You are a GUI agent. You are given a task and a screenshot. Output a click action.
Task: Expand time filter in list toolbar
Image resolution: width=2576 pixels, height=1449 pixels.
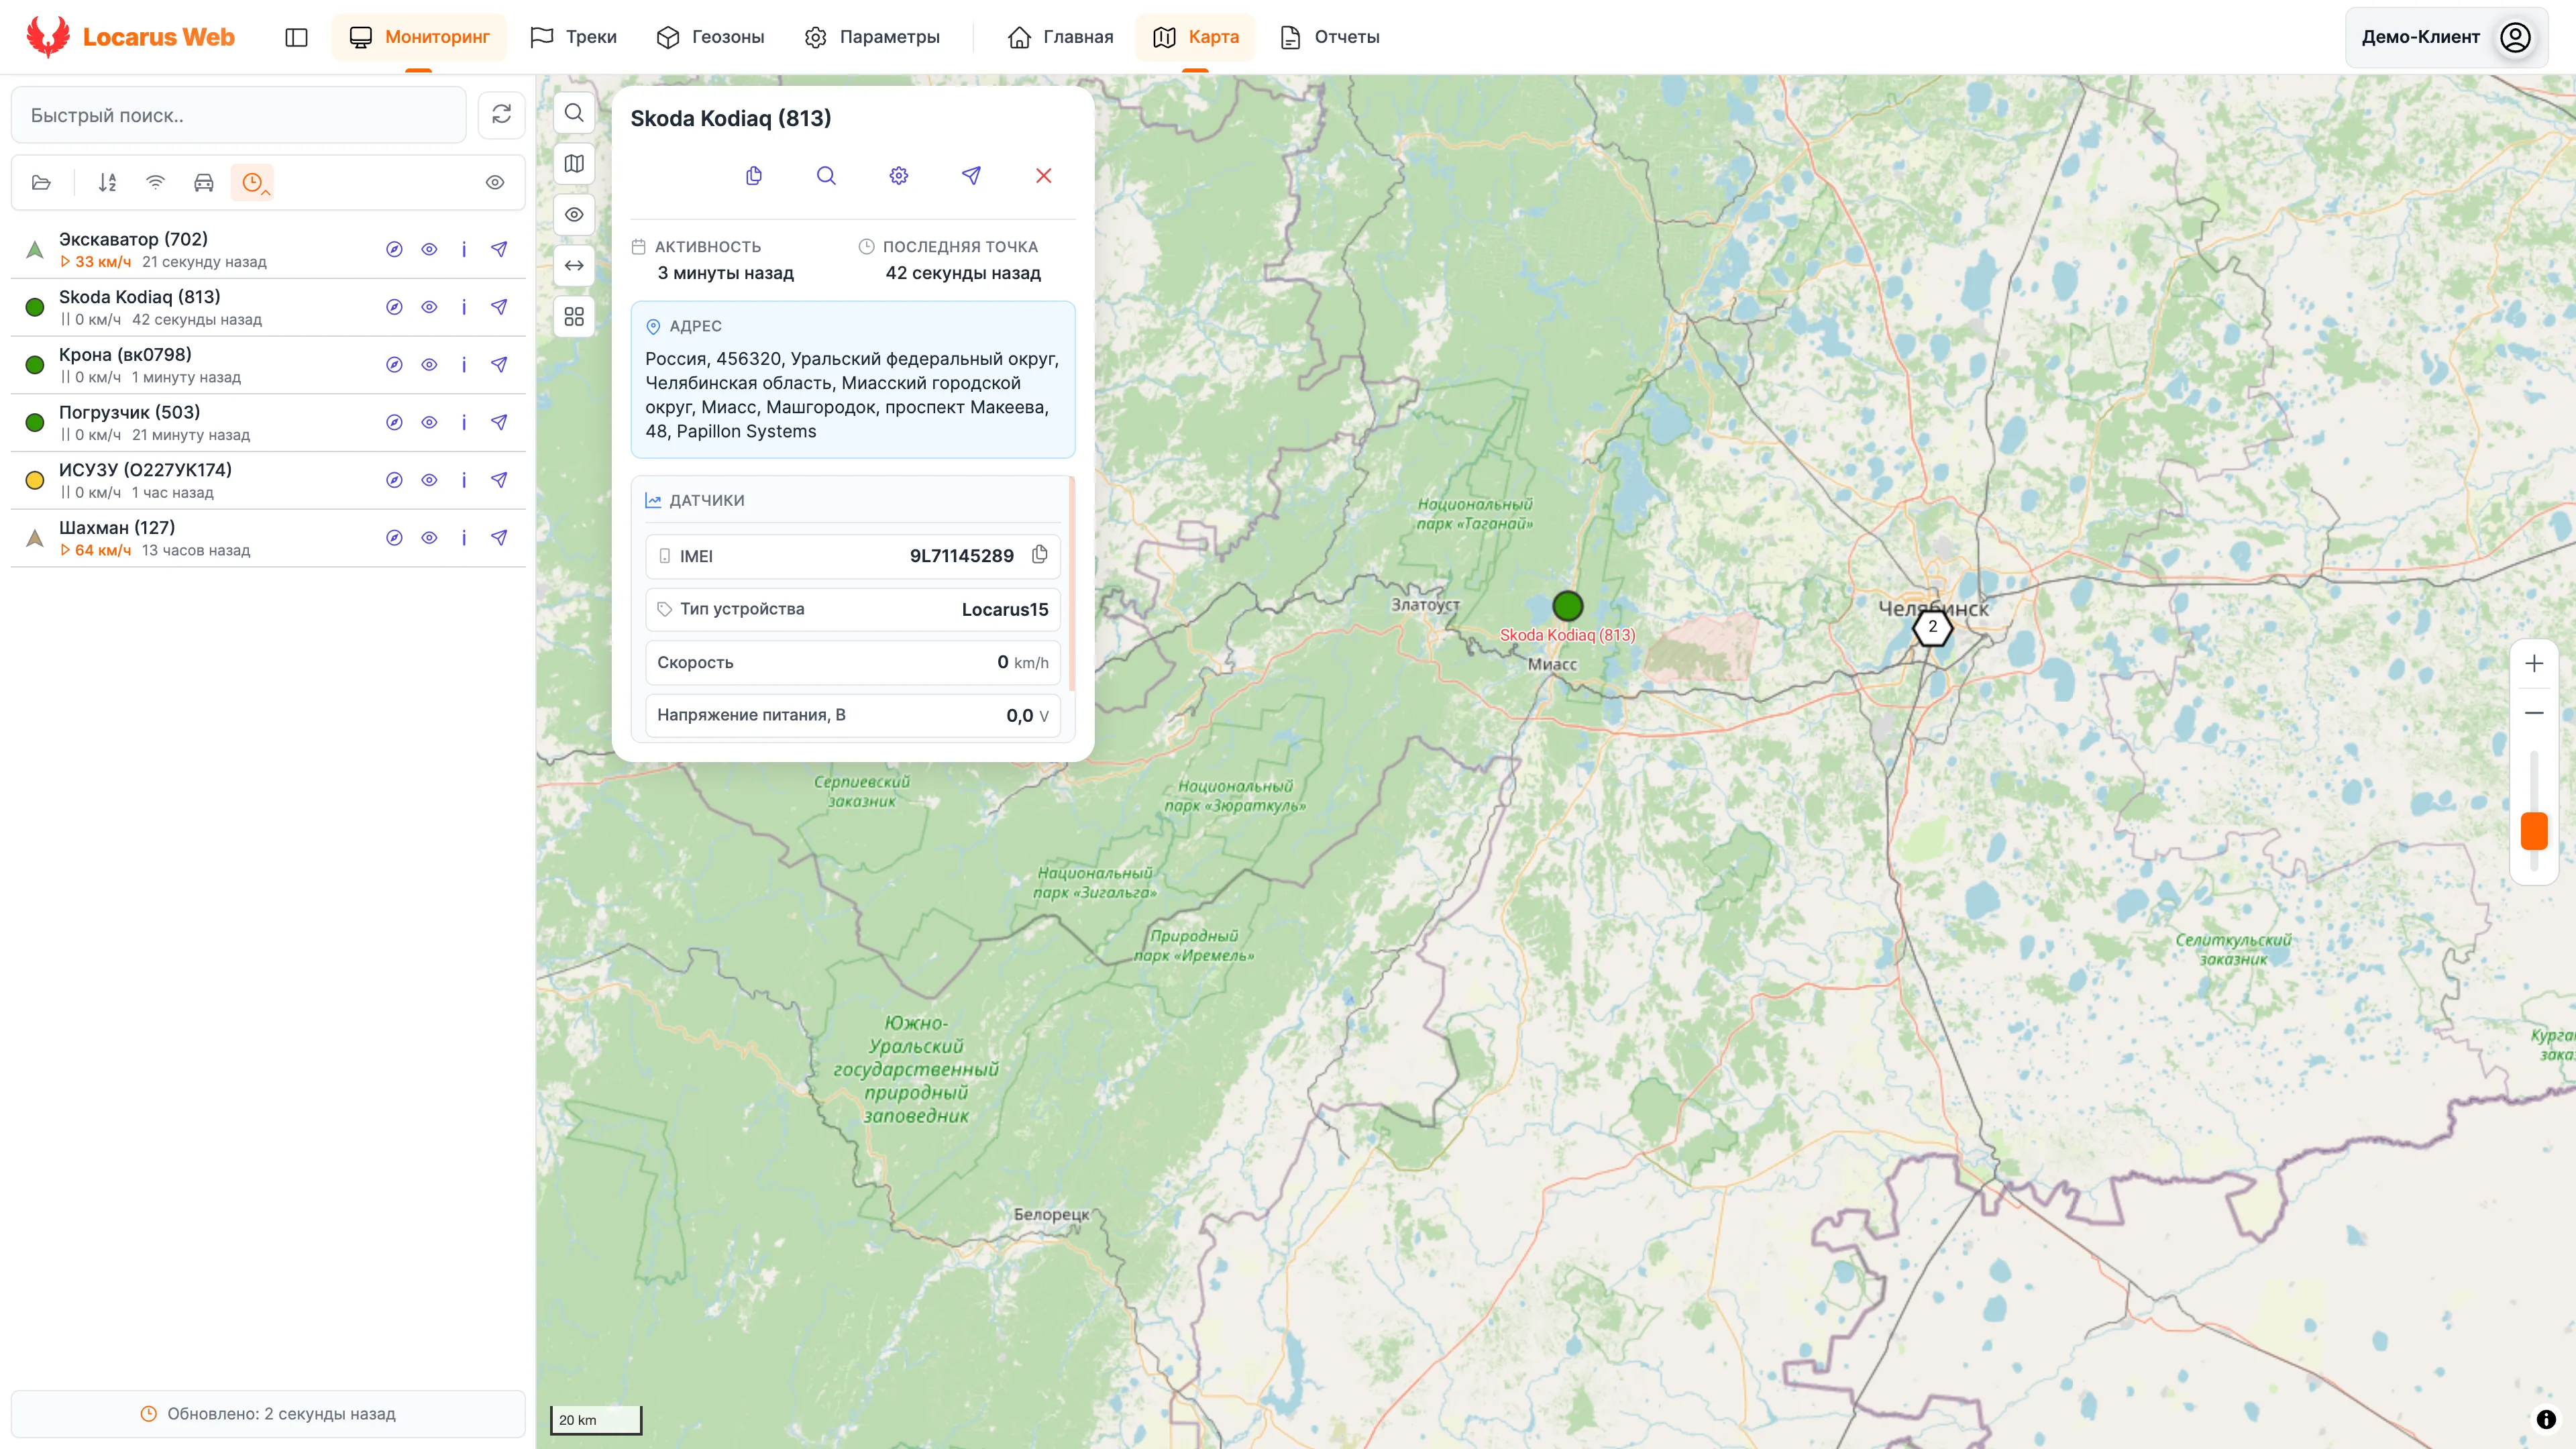(253, 182)
